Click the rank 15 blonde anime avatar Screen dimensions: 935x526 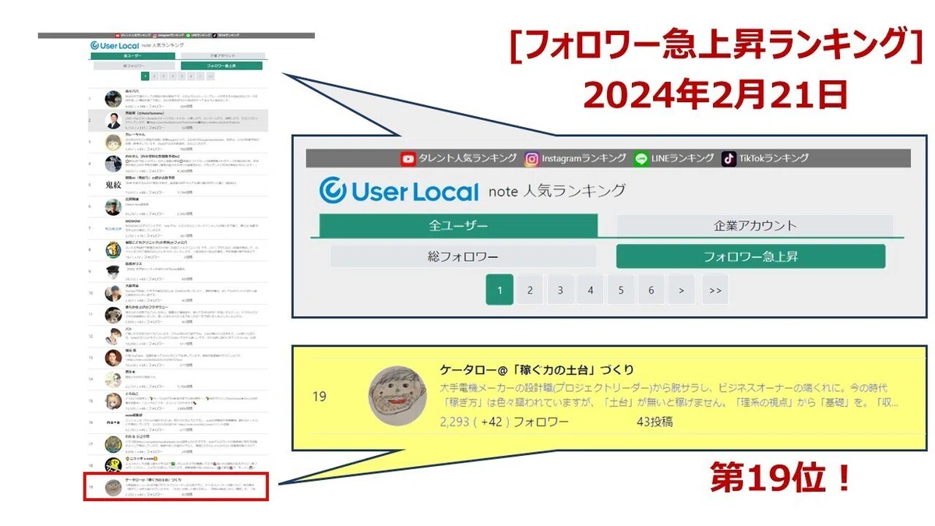pyautogui.click(x=114, y=401)
